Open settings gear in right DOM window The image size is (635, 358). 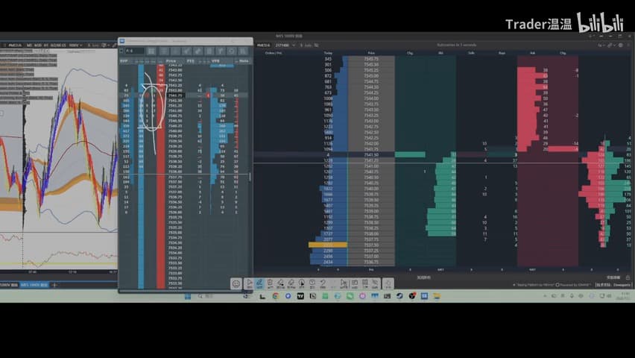(620, 45)
